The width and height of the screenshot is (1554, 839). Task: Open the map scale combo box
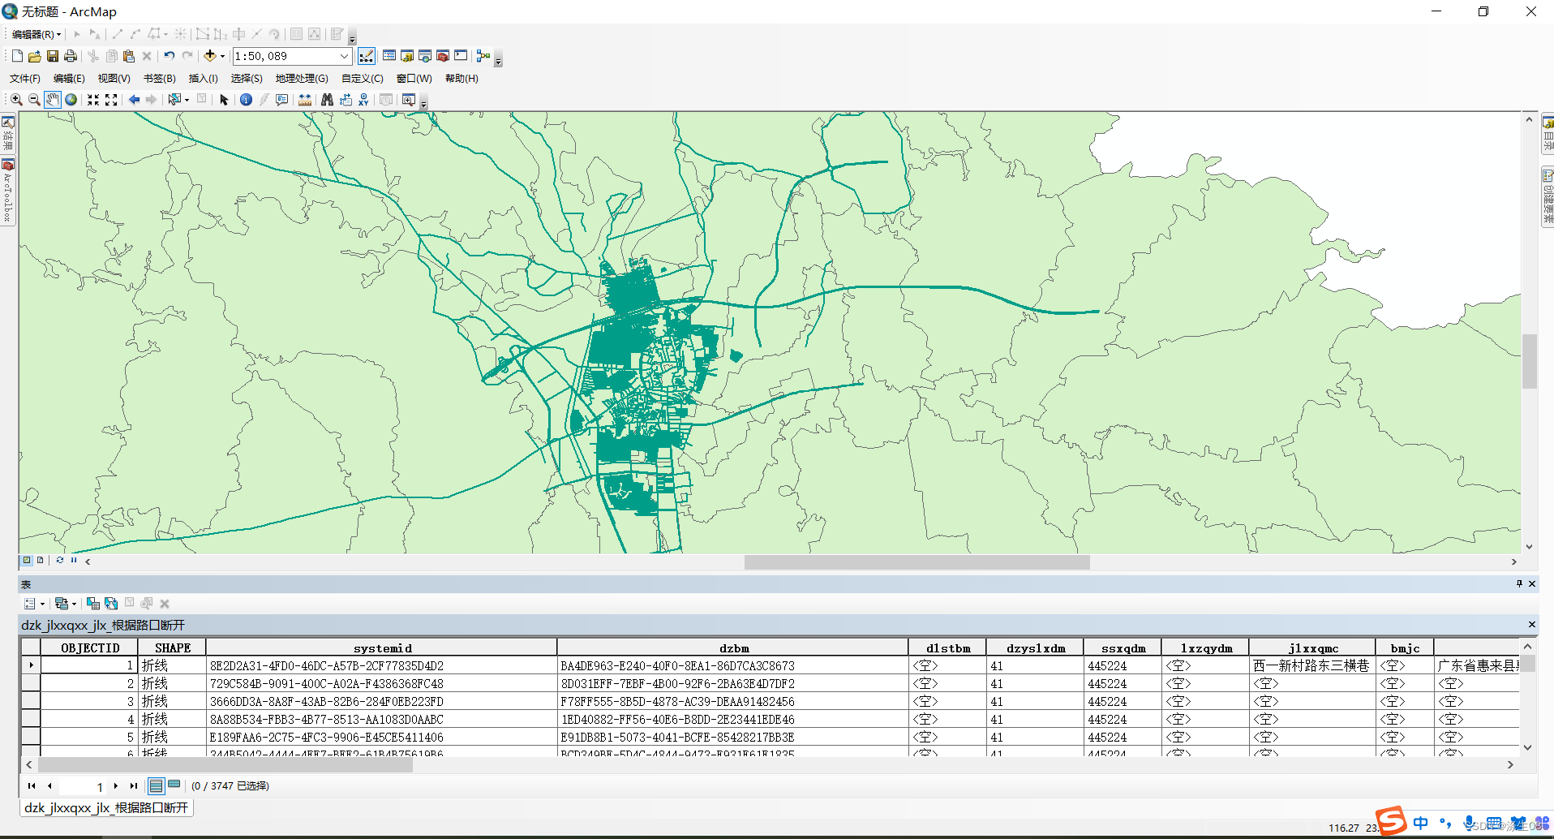292,56
